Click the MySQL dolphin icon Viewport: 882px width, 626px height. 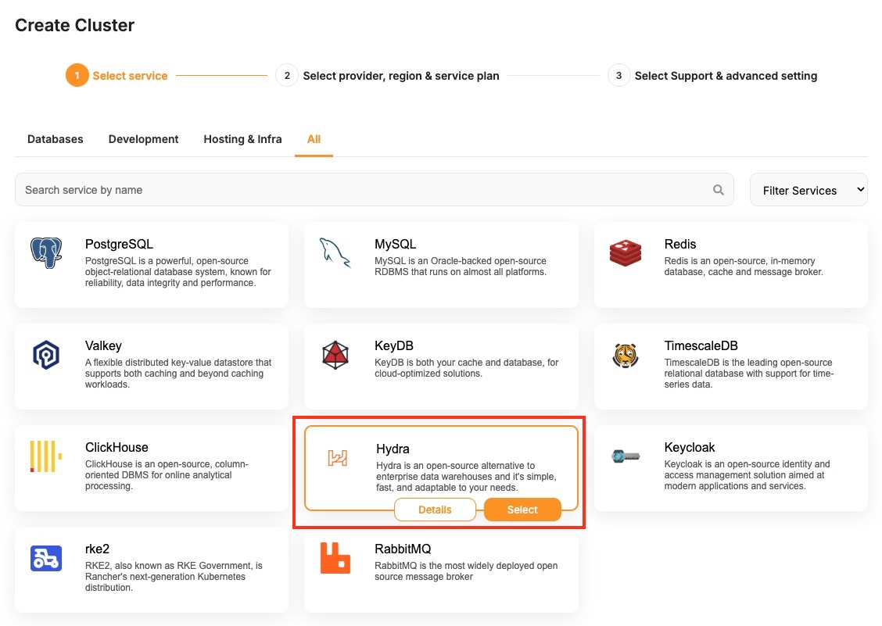click(335, 253)
